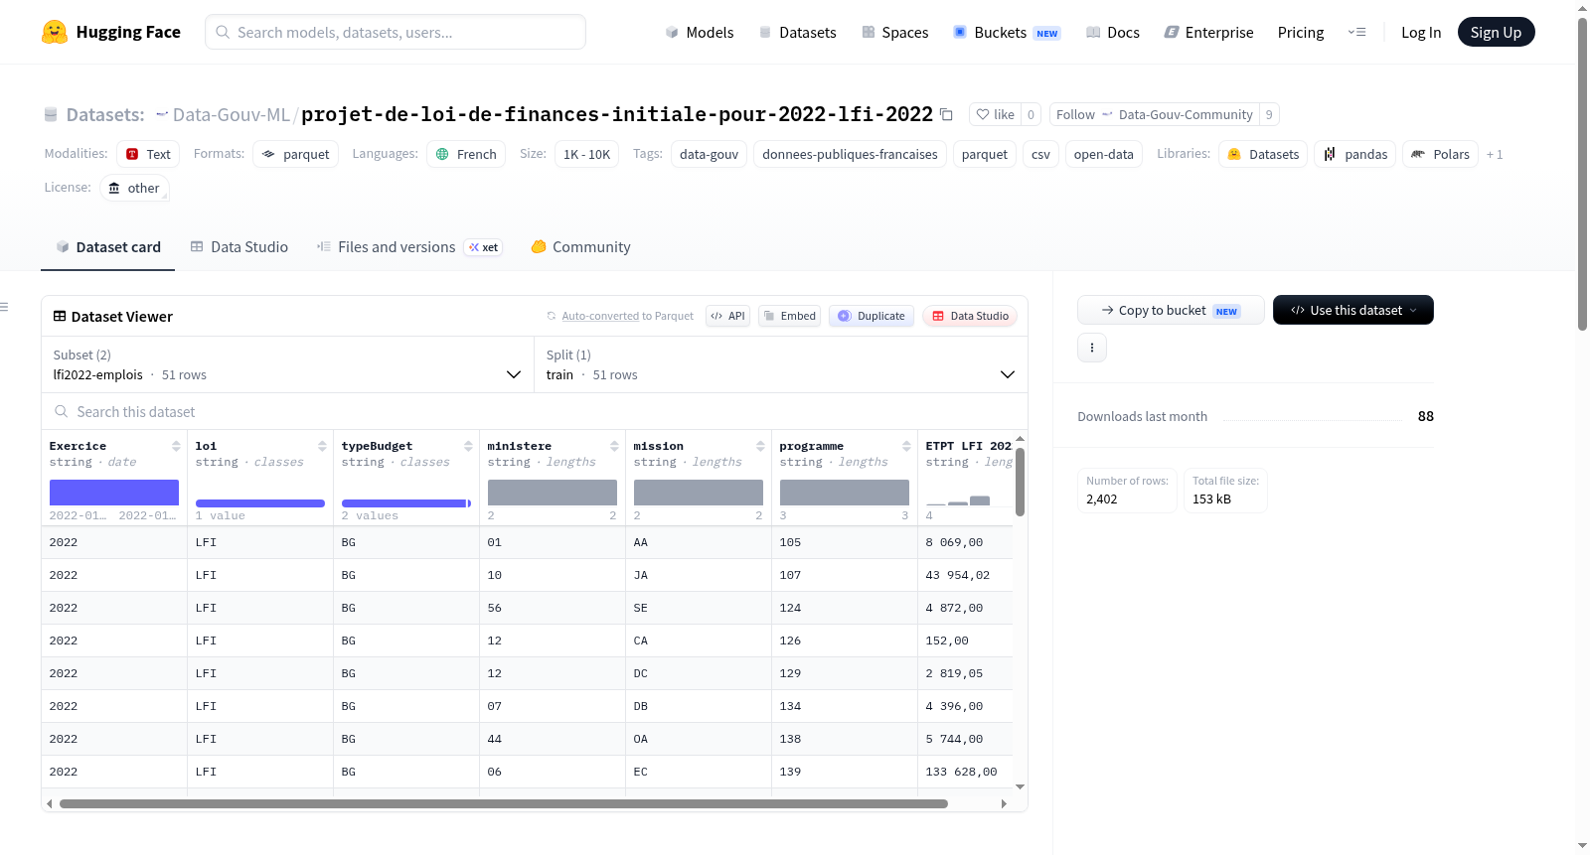The width and height of the screenshot is (1590, 855).
Task: Sort the ministere column
Action: click(x=614, y=446)
